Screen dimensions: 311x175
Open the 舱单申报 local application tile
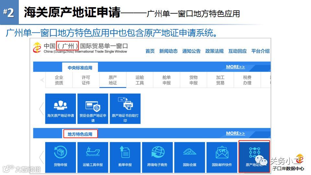click(125, 157)
